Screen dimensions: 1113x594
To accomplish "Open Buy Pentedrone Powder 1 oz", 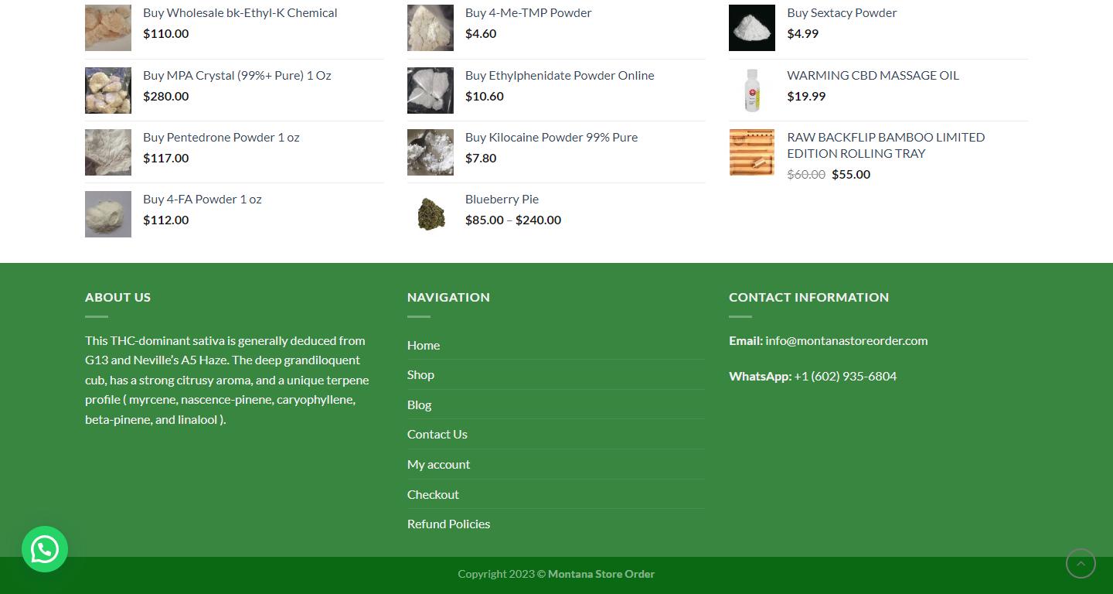I will pos(221,137).
